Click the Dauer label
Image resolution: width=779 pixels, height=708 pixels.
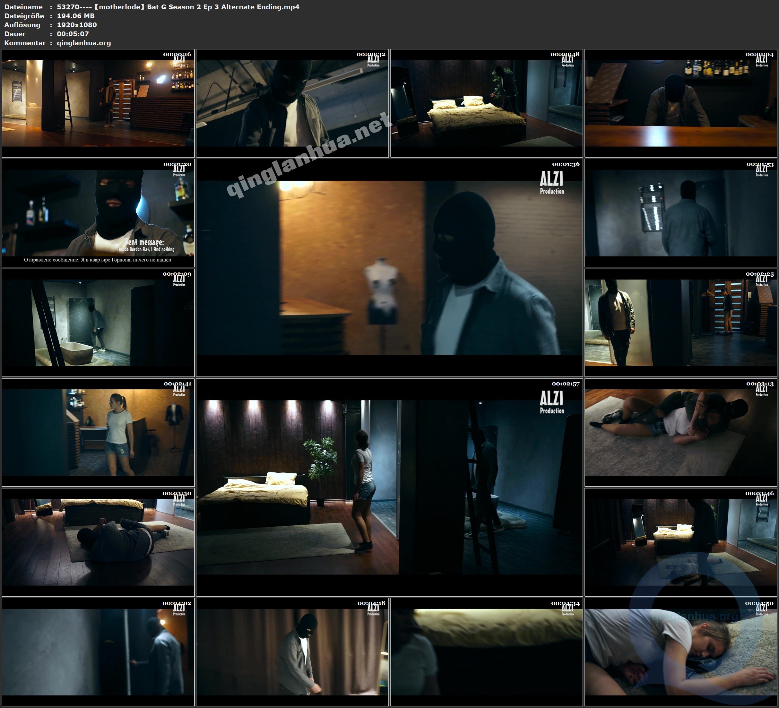pos(15,34)
